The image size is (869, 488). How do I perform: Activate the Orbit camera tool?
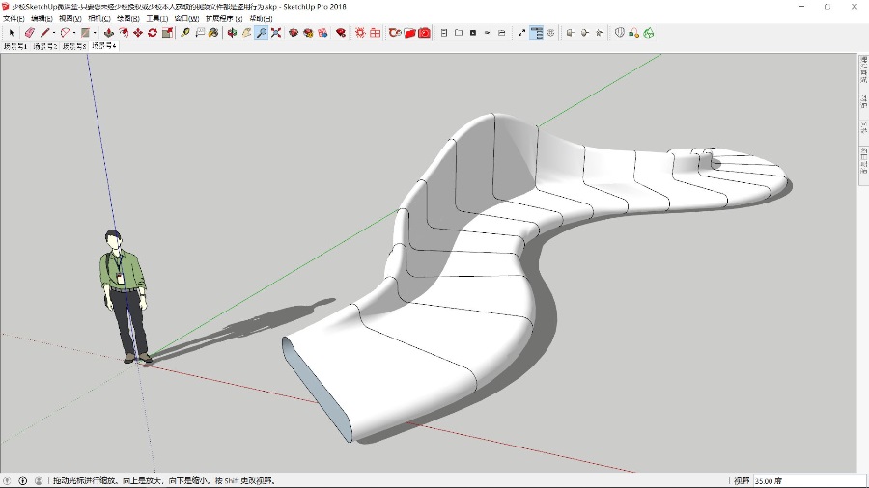click(232, 33)
